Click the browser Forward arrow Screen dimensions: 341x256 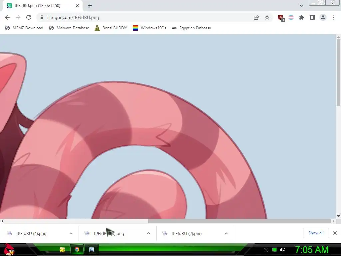[x=18, y=17]
